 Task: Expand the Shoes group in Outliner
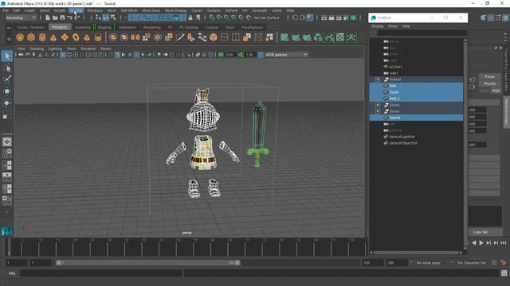(378, 111)
